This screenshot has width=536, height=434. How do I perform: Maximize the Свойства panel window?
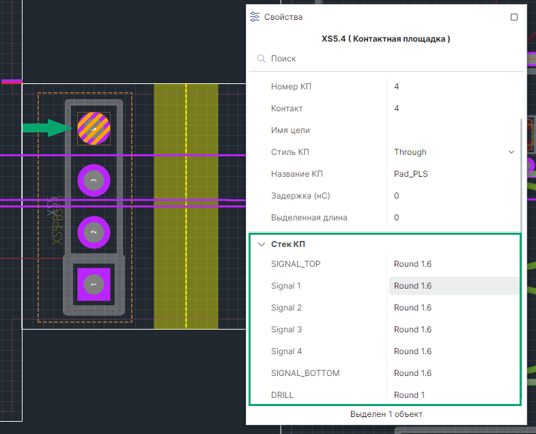coord(514,17)
